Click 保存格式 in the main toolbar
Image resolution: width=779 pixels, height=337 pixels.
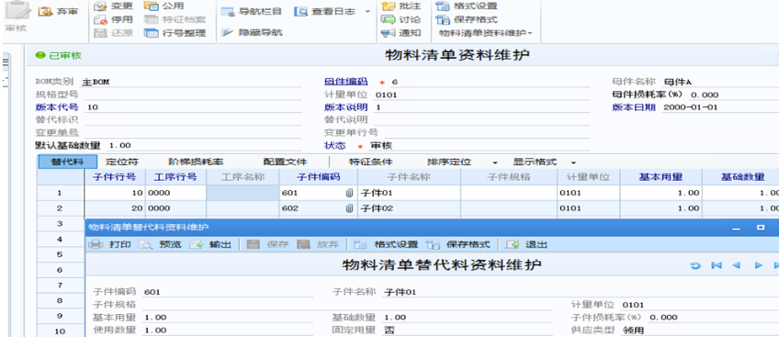coord(467,20)
